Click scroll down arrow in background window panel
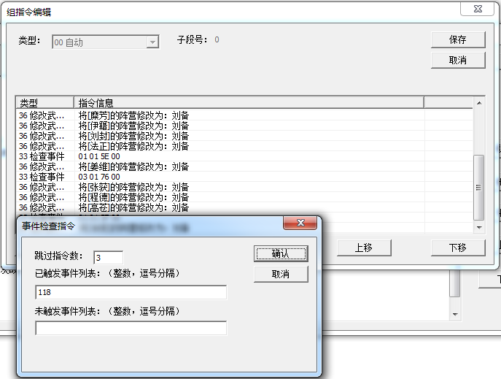The image size is (501, 379). [455, 315]
